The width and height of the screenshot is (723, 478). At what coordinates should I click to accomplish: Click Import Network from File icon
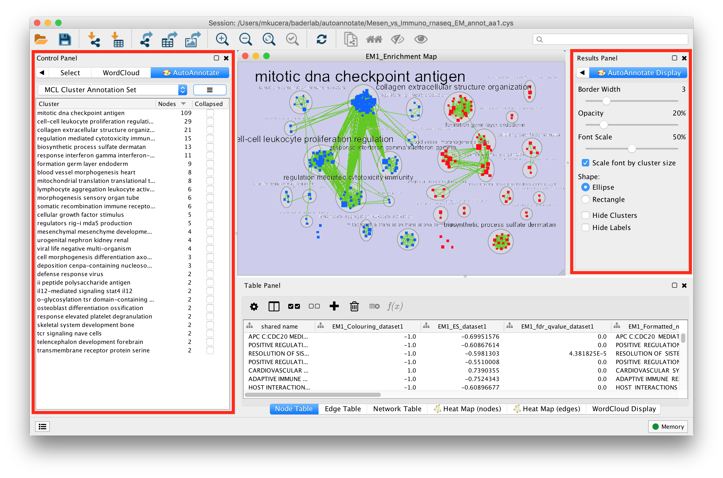[x=94, y=40]
